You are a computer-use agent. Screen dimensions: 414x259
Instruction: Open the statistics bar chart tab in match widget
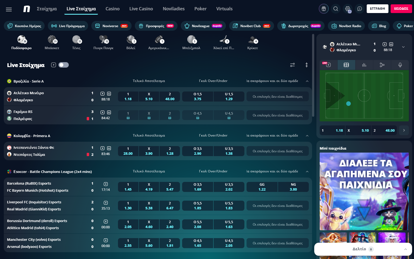click(x=364, y=65)
